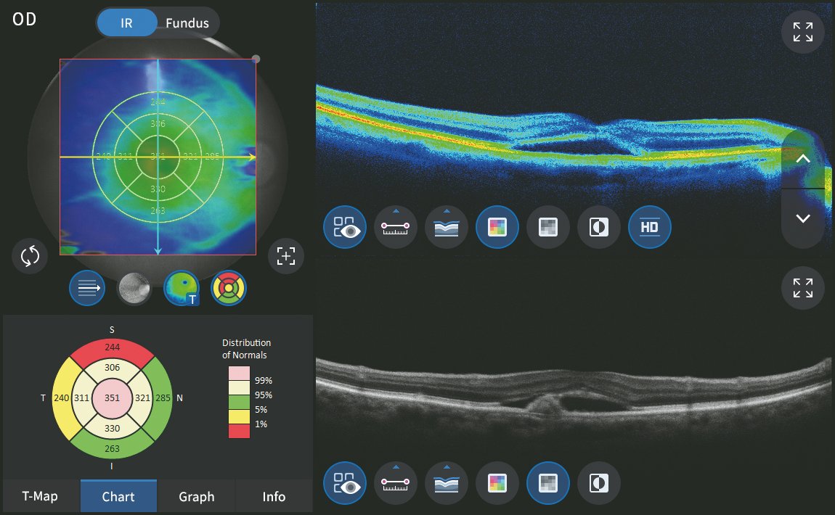The image size is (835, 515).
Task: Move to next scan slice with down chevron
Action: coord(802,218)
